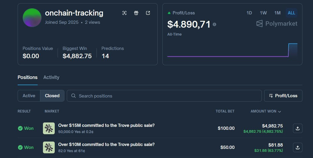Screen dimensions: 313x158
Task: Click the Search positions field
Action: point(164,96)
